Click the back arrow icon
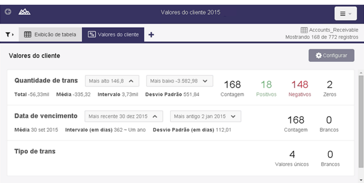This screenshot has width=364, height=183. click(8, 12)
